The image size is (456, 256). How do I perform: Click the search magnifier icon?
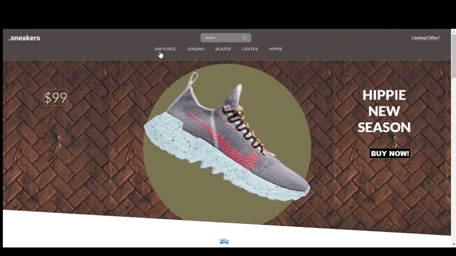click(244, 38)
